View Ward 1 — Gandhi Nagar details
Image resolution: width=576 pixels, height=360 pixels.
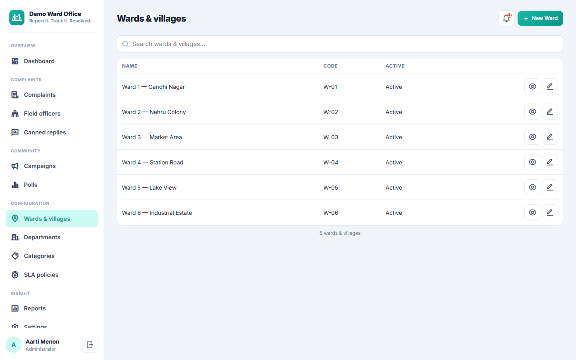point(532,86)
